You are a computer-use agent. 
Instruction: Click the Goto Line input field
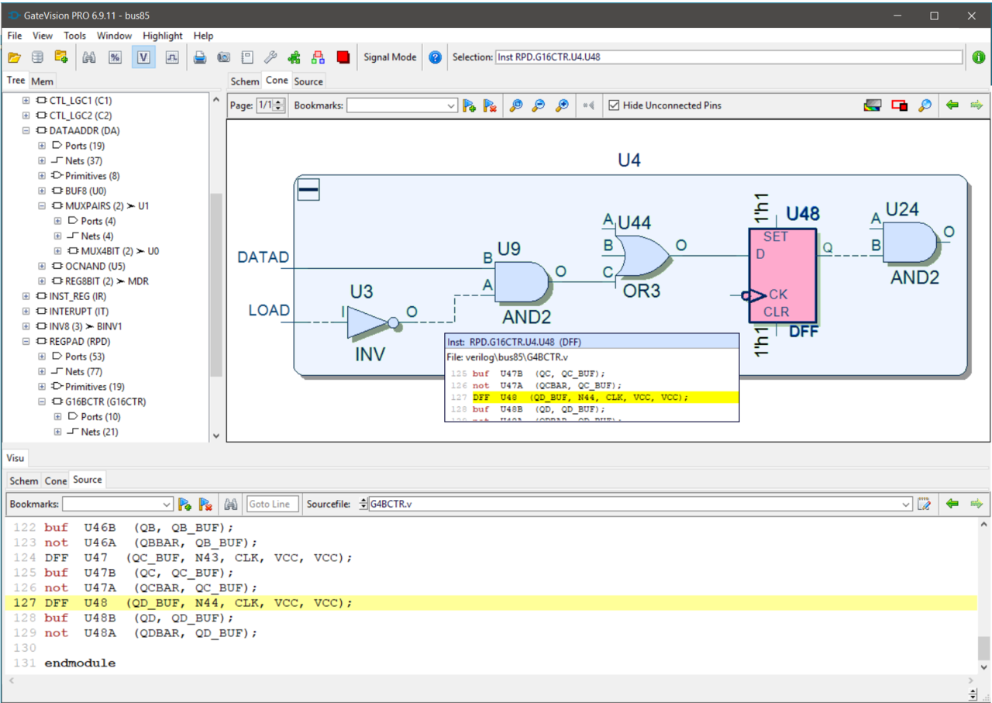270,504
